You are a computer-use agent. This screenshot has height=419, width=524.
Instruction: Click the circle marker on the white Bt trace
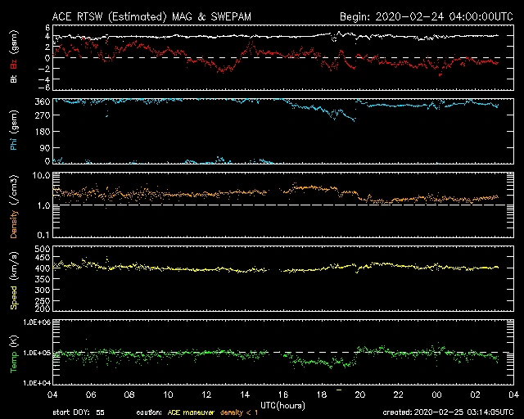(335, 38)
